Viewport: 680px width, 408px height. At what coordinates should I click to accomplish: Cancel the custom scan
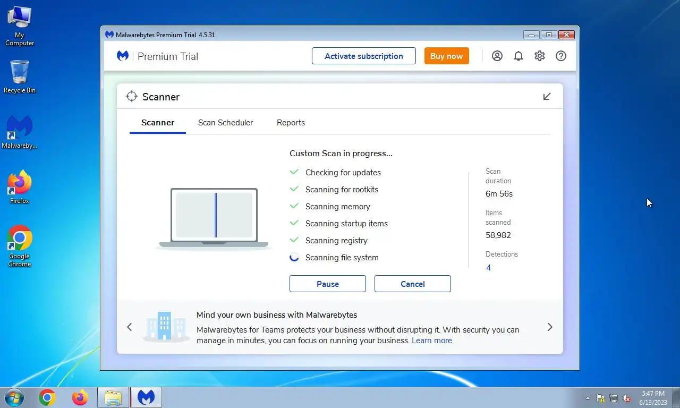click(x=413, y=284)
